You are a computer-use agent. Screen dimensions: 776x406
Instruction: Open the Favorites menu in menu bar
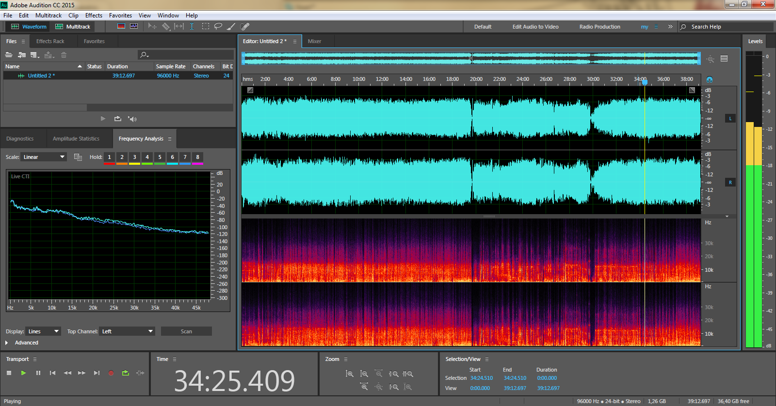(x=120, y=16)
